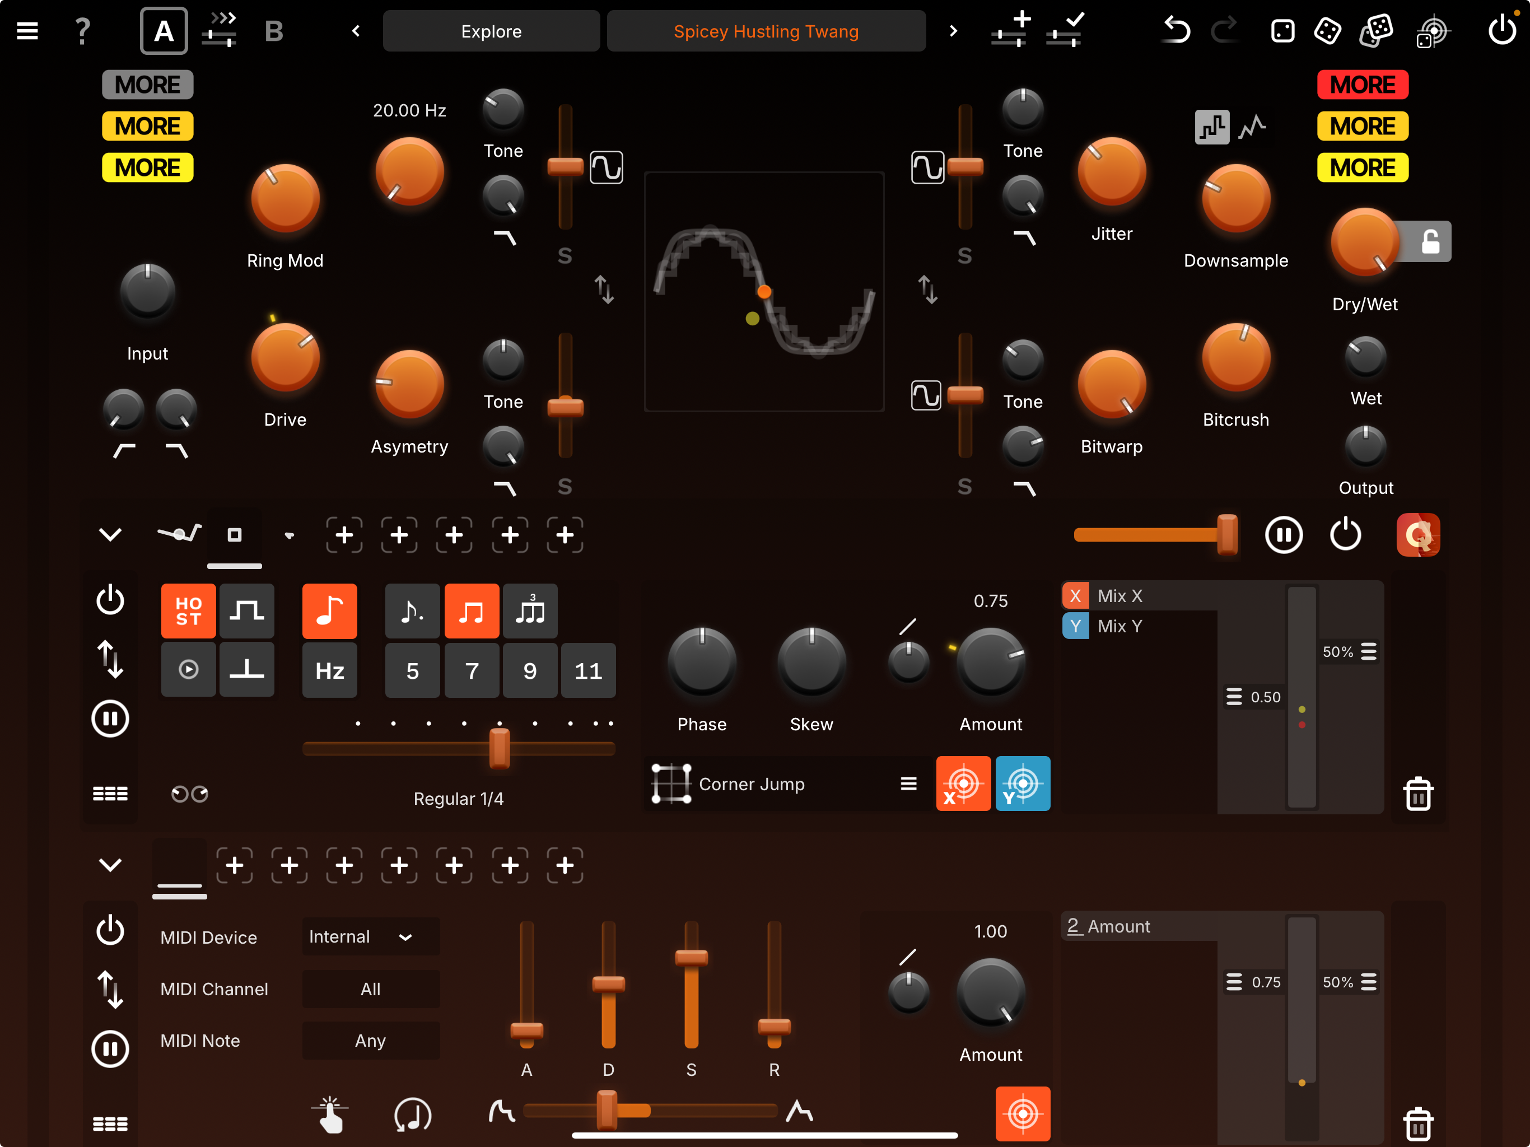Copy A to B settings icon
The width and height of the screenshot is (1530, 1147).
coord(220,30)
